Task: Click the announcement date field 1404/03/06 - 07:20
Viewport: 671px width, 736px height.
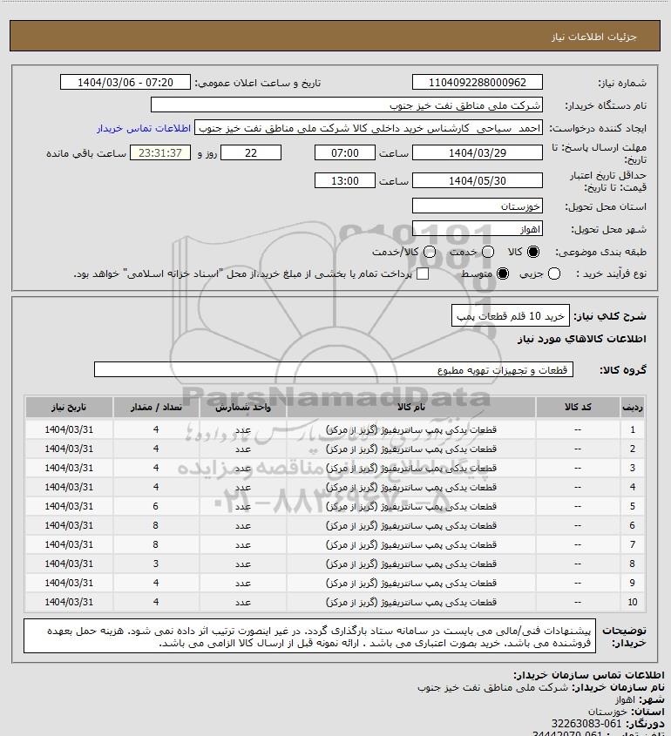Action: tap(125, 82)
